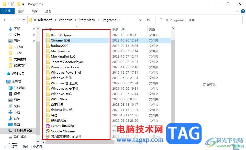Click the properties checkmark icon in title bar
The height and width of the screenshot is (150, 246).
click(x=13, y=4)
